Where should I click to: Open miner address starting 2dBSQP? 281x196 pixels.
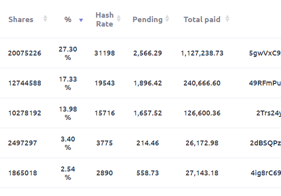point(265,143)
